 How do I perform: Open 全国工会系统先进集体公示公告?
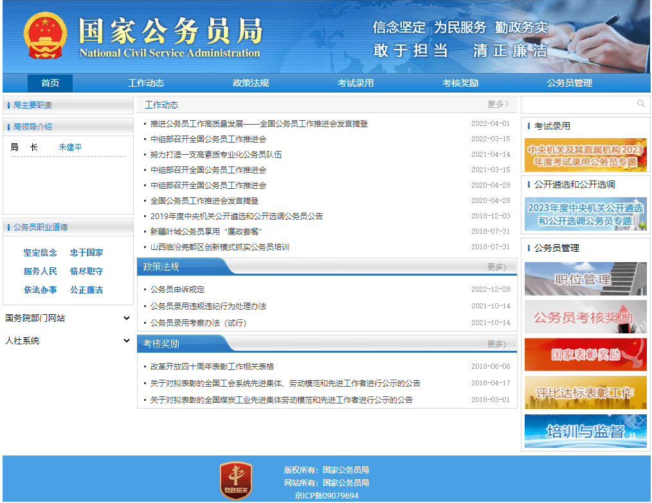click(285, 383)
